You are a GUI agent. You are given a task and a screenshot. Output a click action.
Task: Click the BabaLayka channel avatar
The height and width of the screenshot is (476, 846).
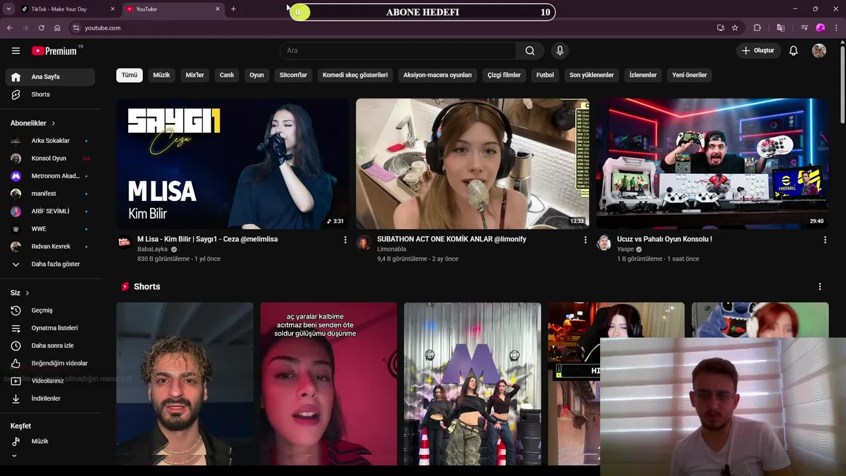[x=124, y=243]
